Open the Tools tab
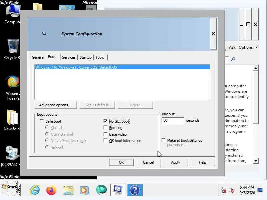Image resolution: width=267 pixels, height=200 pixels. 100,57
